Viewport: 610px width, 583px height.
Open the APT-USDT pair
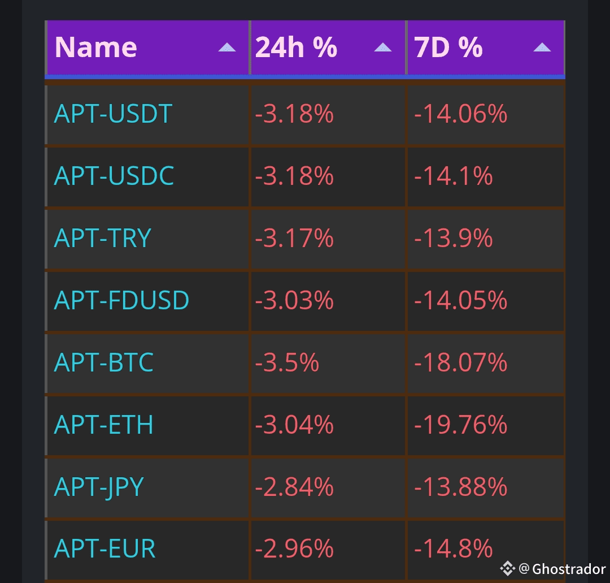tap(113, 114)
